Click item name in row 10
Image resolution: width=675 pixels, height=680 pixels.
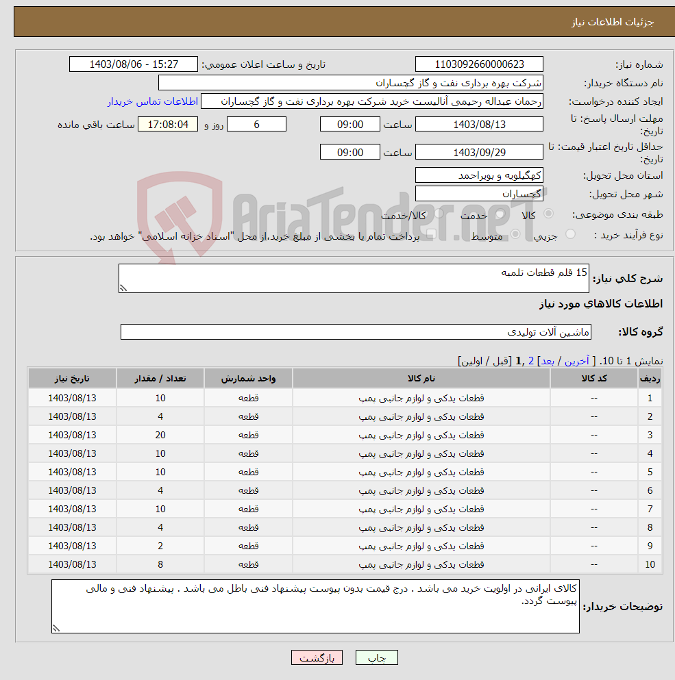[x=421, y=564]
